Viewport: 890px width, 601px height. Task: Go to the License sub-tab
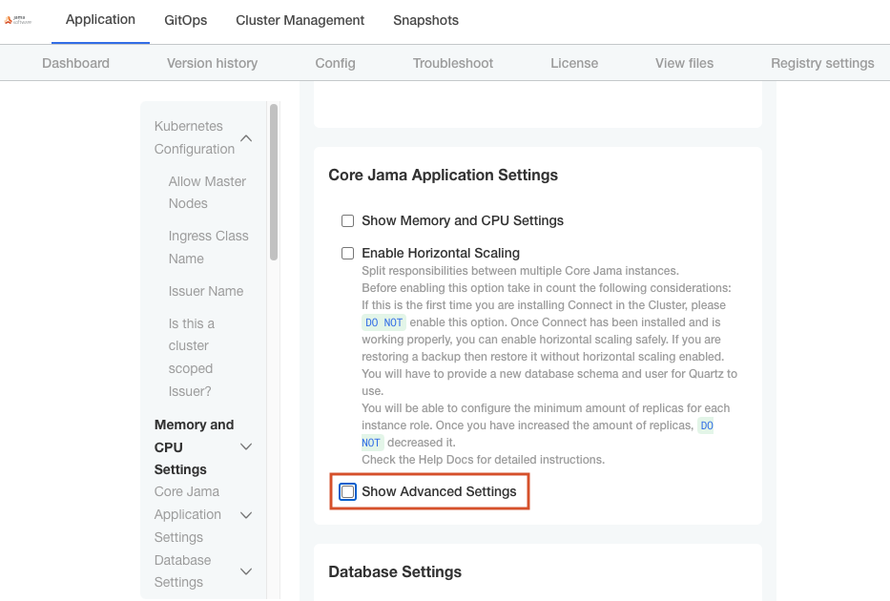coord(574,63)
